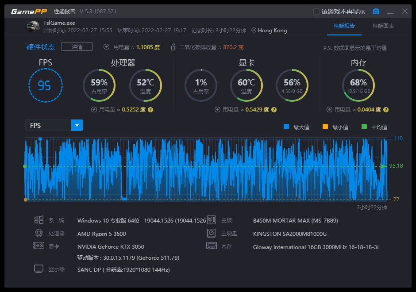Enable the don't show for this game checkbox

tap(316, 12)
